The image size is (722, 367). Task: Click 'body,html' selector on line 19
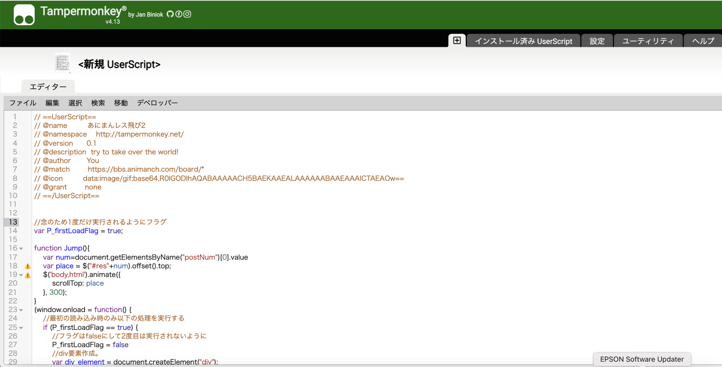pos(68,275)
